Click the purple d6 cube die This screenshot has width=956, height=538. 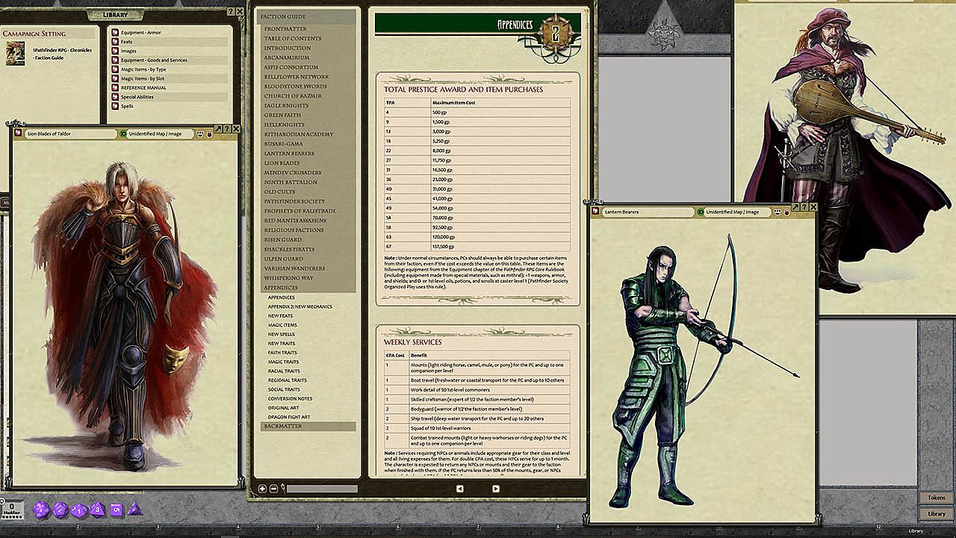(x=116, y=510)
